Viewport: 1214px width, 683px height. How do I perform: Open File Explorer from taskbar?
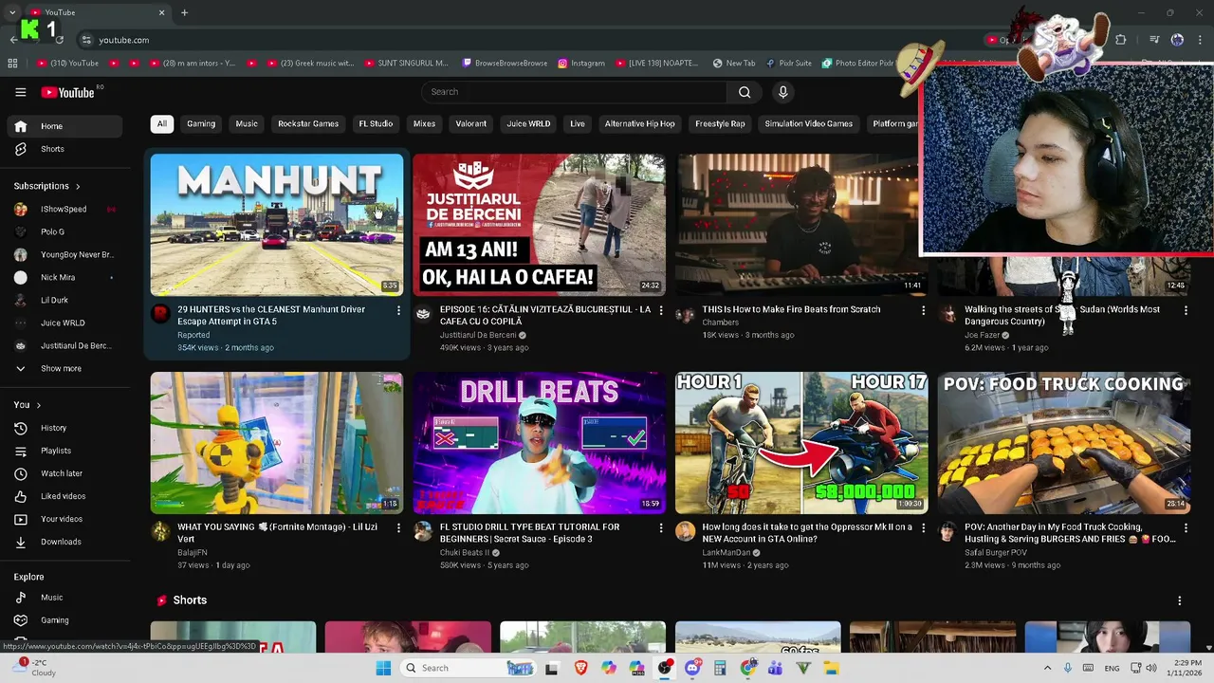tap(831, 668)
